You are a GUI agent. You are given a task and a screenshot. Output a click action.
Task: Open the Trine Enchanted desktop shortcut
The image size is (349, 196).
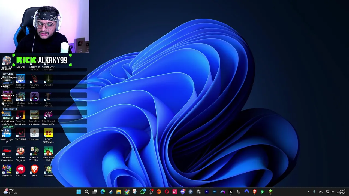48,100
